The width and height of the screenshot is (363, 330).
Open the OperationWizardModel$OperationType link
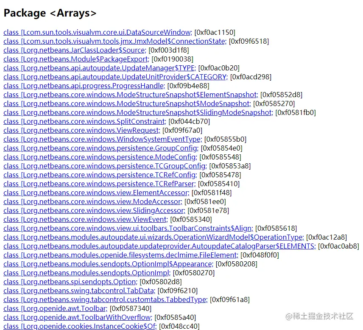tap(154, 238)
